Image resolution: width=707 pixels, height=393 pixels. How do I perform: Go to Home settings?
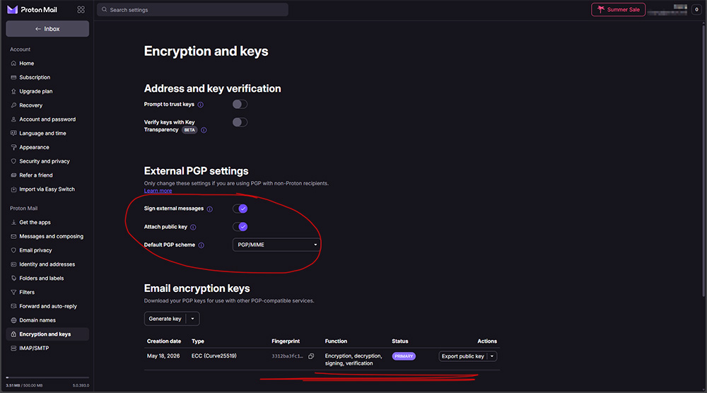coord(47,64)
